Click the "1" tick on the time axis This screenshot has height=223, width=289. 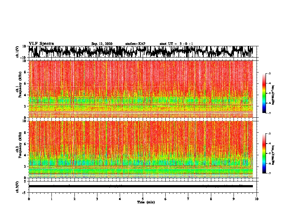click(51, 199)
